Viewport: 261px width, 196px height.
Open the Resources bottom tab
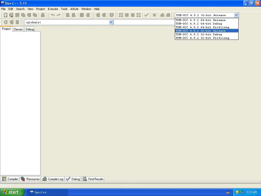tap(30, 179)
